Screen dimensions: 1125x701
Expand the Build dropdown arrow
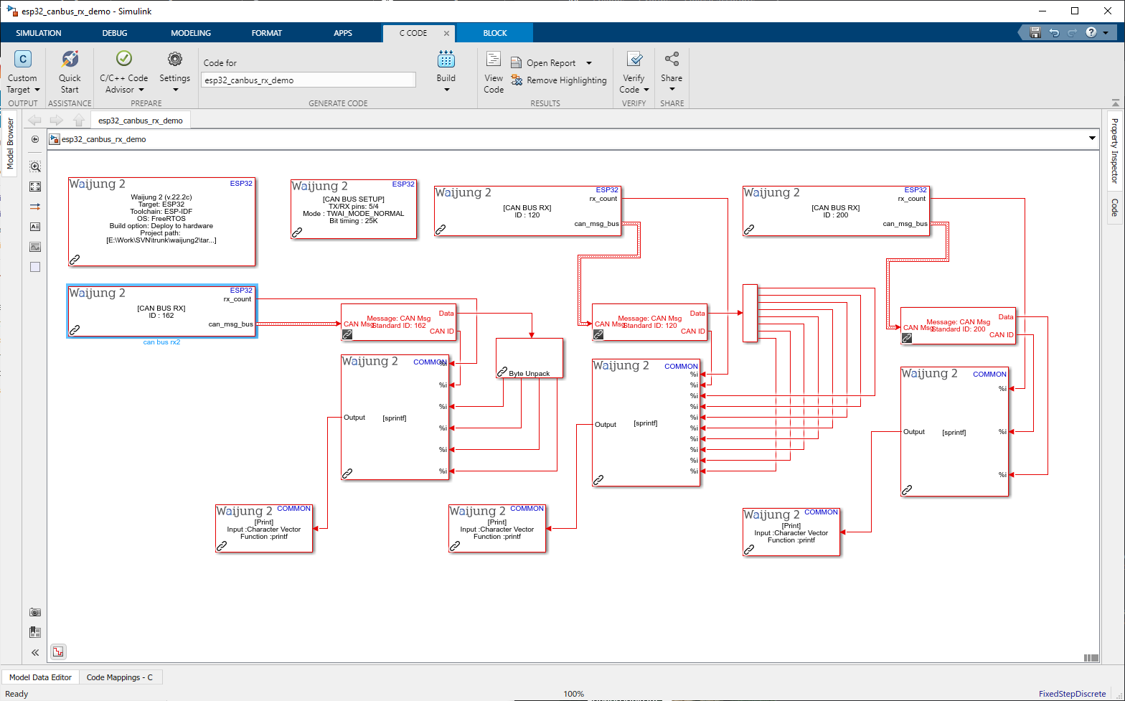(x=446, y=90)
